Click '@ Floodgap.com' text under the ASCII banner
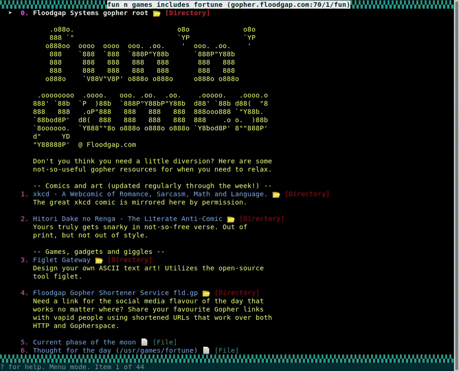The height and width of the screenshot is (371, 459). pos(107,145)
